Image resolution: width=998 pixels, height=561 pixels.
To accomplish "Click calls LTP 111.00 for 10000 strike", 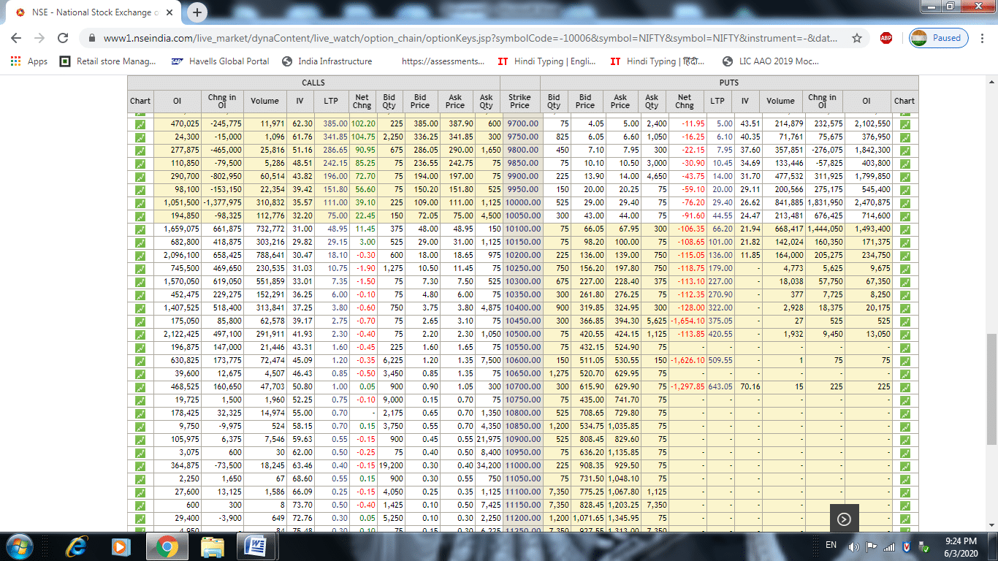I will 335,203.
